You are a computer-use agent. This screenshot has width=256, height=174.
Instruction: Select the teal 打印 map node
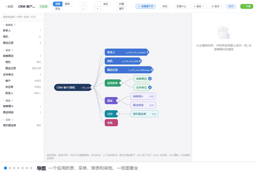tap(111, 114)
